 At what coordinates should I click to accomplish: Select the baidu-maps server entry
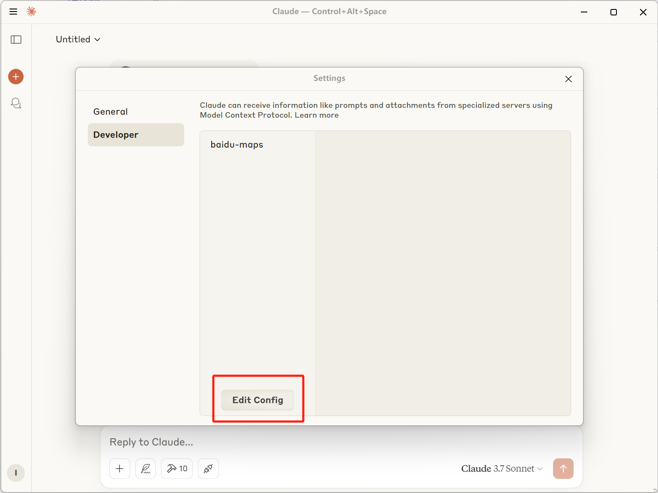(x=237, y=145)
